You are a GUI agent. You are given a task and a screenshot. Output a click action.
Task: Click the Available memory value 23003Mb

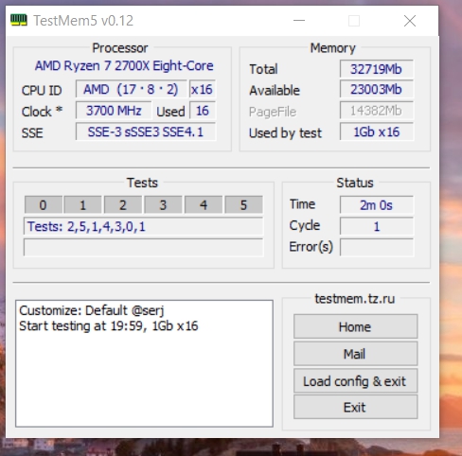click(x=377, y=90)
